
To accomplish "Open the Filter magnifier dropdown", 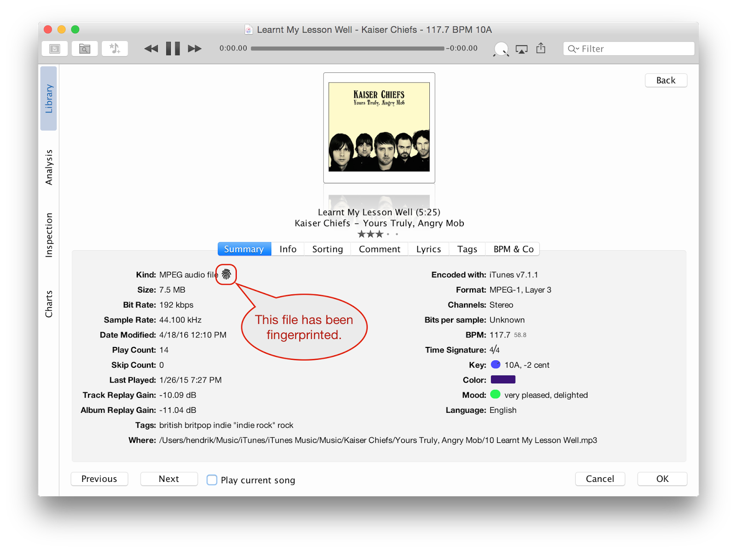I will point(573,49).
